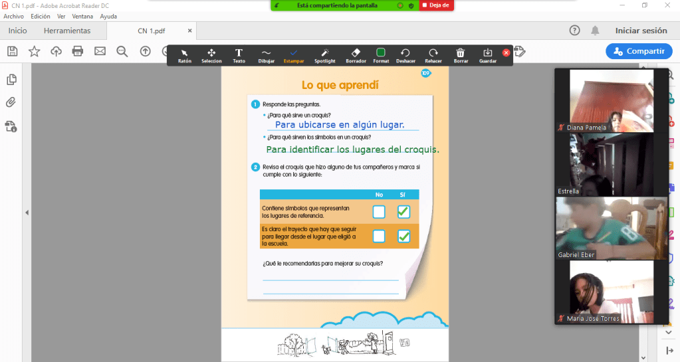680x362 pixels.
Task: Open the Estampar stamp options
Action: click(293, 55)
